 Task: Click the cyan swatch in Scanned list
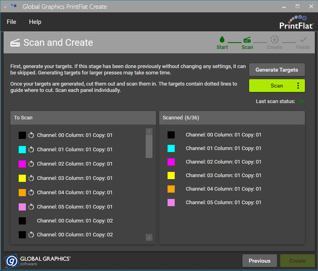[x=171, y=148]
